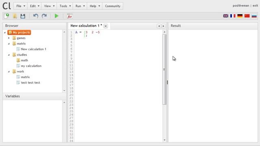Open the File menu

point(21,6)
